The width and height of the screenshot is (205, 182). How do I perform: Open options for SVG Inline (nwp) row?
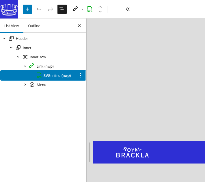click(x=81, y=75)
